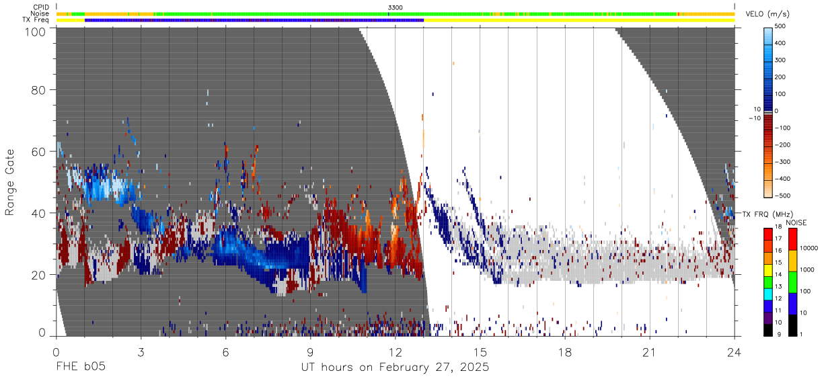
Task: Click the '13' MHz tick on frequency legend
Action: pyautogui.click(x=780, y=287)
